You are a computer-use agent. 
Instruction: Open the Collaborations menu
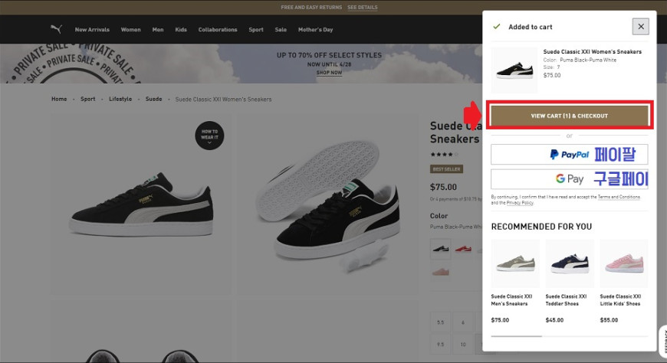point(218,30)
